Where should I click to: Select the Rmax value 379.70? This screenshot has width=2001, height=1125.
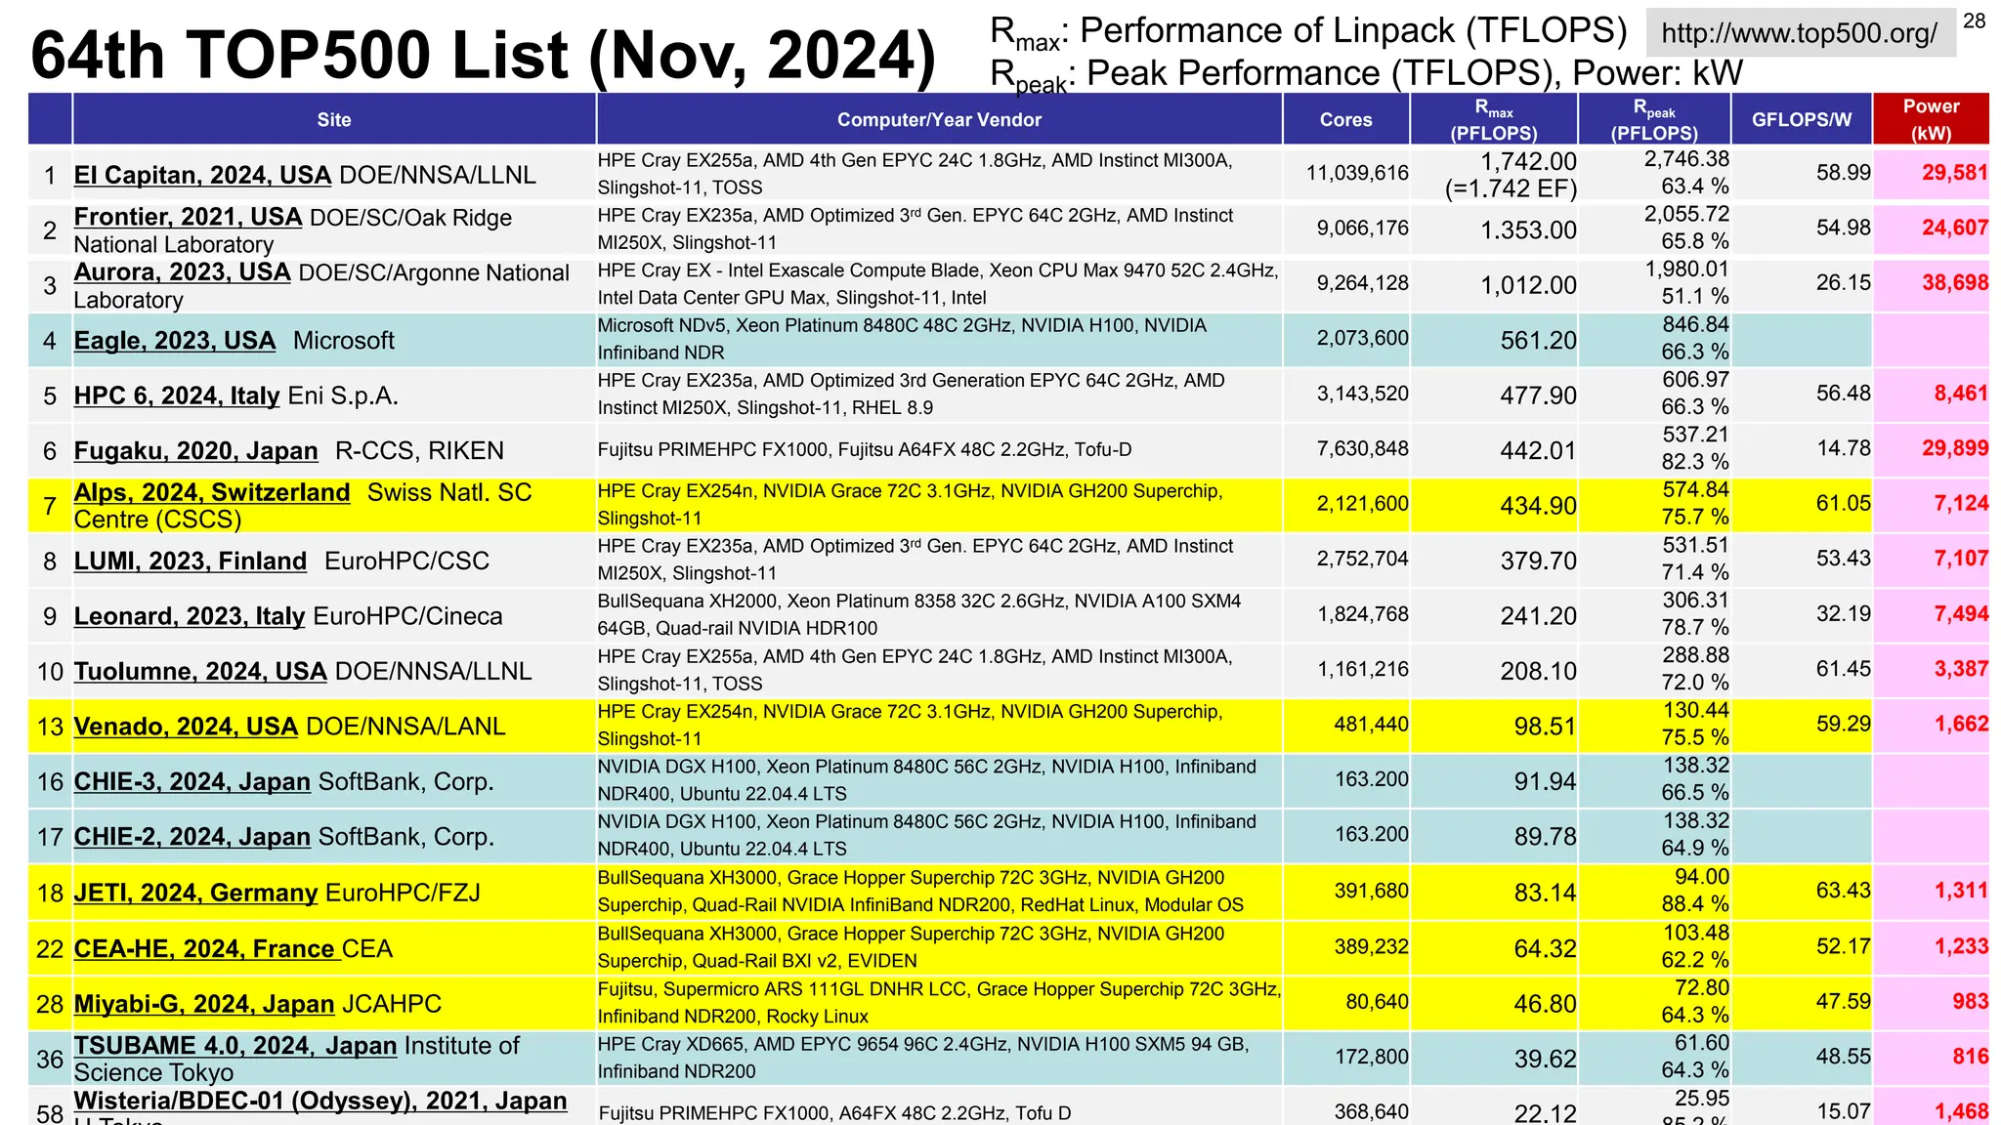(x=1539, y=562)
